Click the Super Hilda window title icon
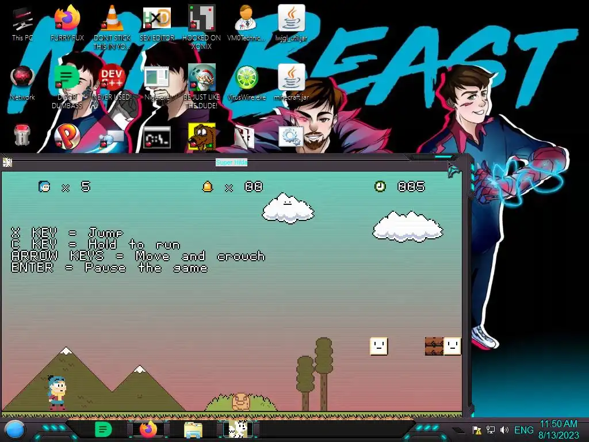 (x=7, y=162)
